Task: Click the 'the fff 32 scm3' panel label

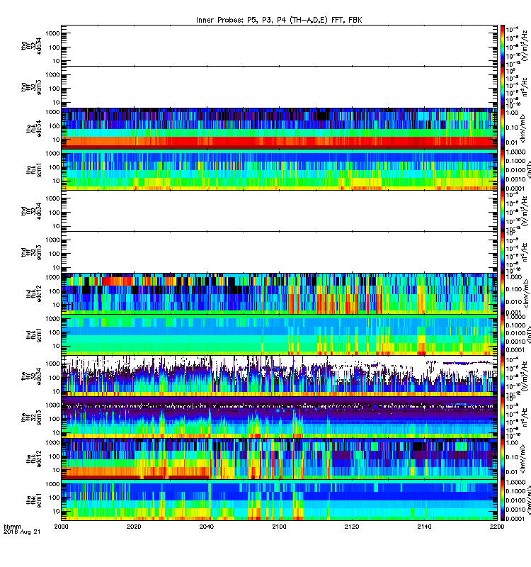Action: click(31, 418)
